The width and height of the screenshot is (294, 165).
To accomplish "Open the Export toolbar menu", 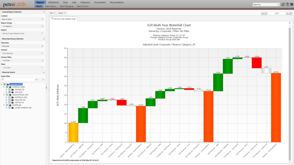I will click(62, 13).
